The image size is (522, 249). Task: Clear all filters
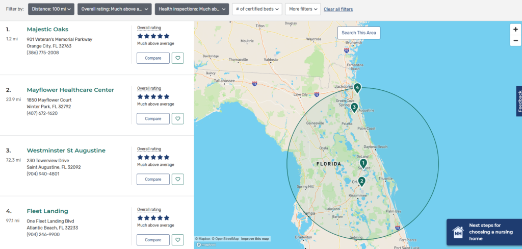[x=338, y=9]
